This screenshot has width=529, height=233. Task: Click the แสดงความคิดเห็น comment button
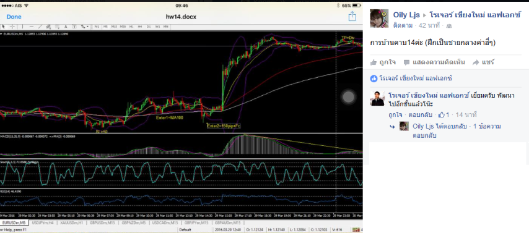pyautogui.click(x=434, y=62)
